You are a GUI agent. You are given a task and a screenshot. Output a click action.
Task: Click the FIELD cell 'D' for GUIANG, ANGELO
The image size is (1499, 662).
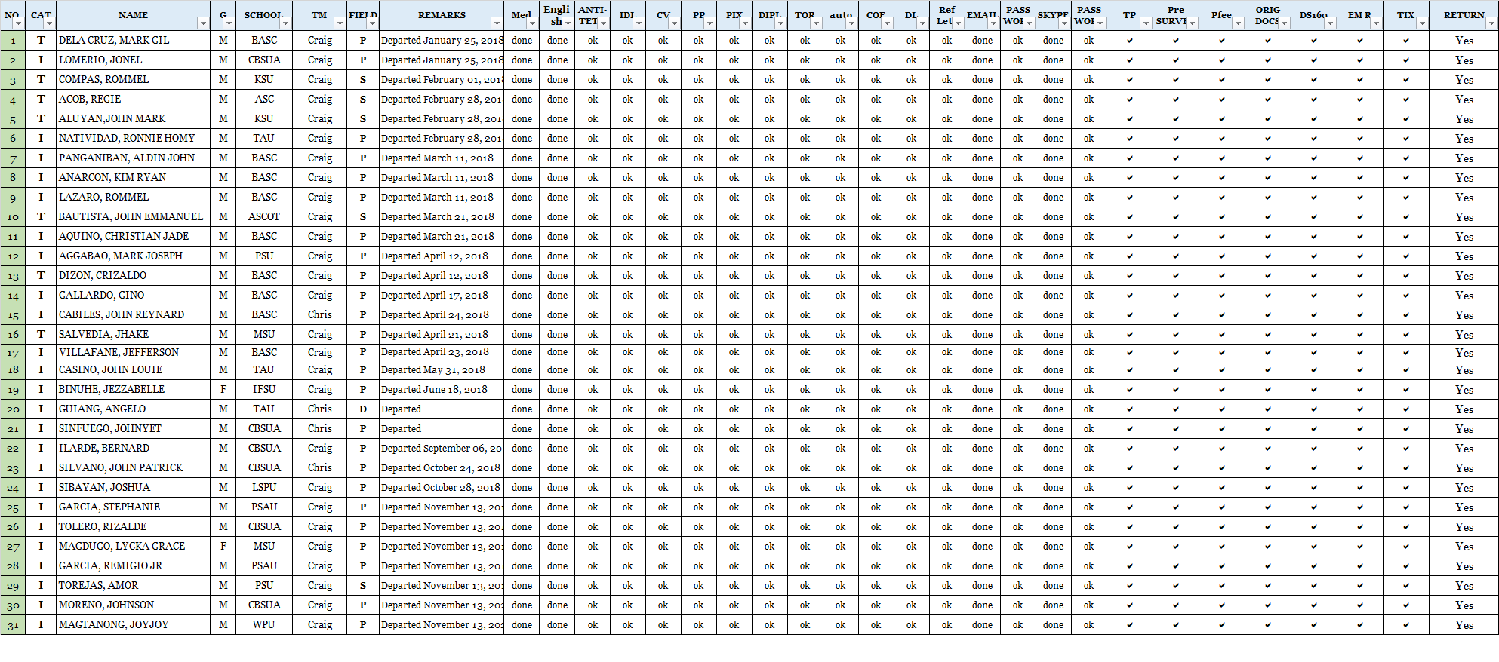pyautogui.click(x=363, y=409)
